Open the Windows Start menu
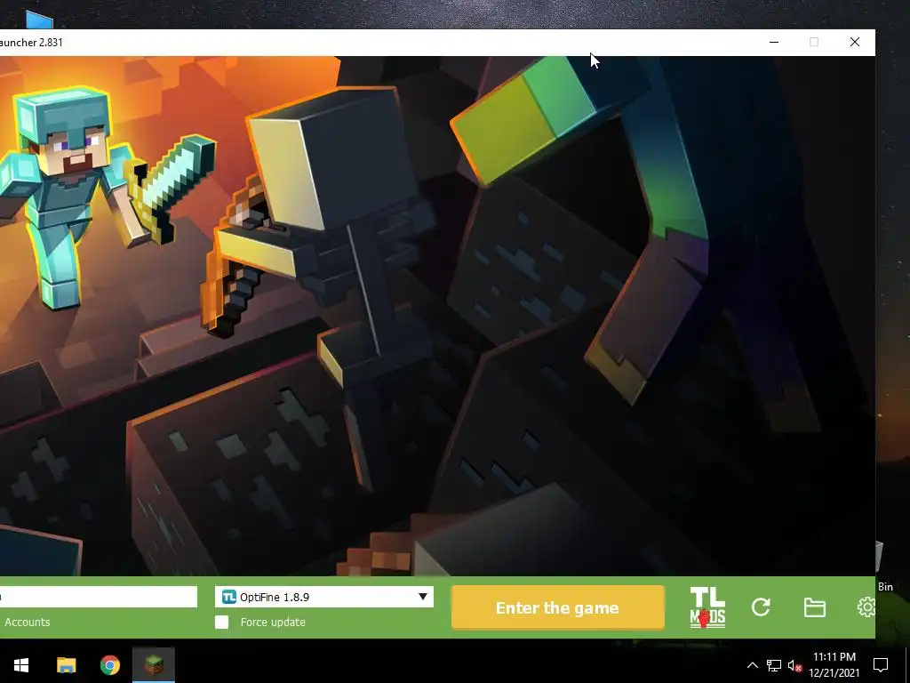This screenshot has height=683, width=910. click(x=21, y=665)
